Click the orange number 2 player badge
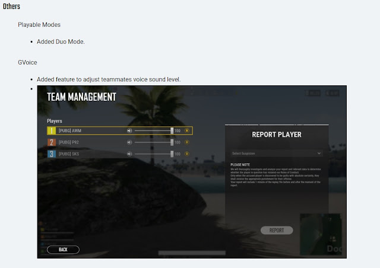380x268 pixels. pos(52,142)
